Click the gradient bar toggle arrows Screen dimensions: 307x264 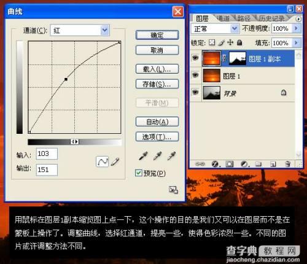pos(74,142)
